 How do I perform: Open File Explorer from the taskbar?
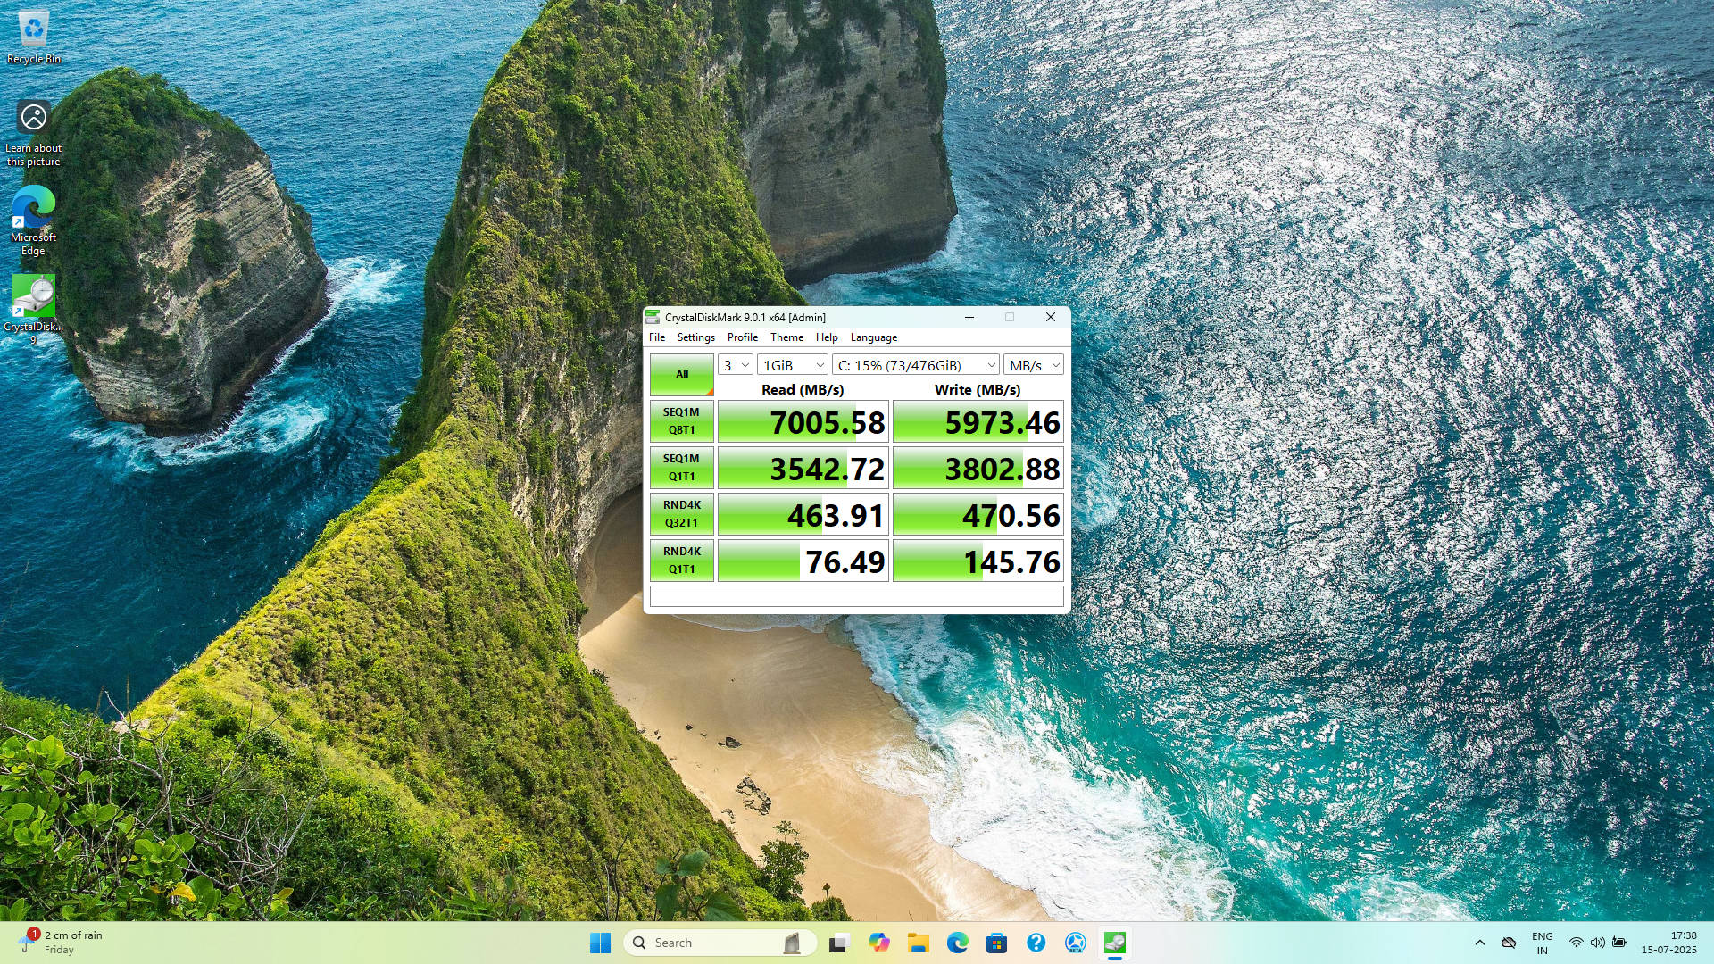tap(918, 943)
